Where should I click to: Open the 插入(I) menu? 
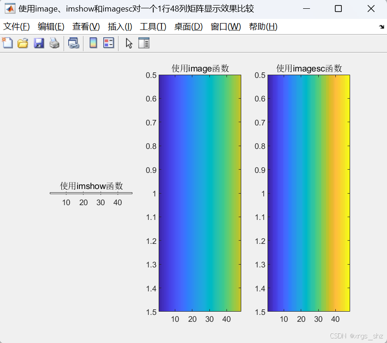click(x=120, y=26)
